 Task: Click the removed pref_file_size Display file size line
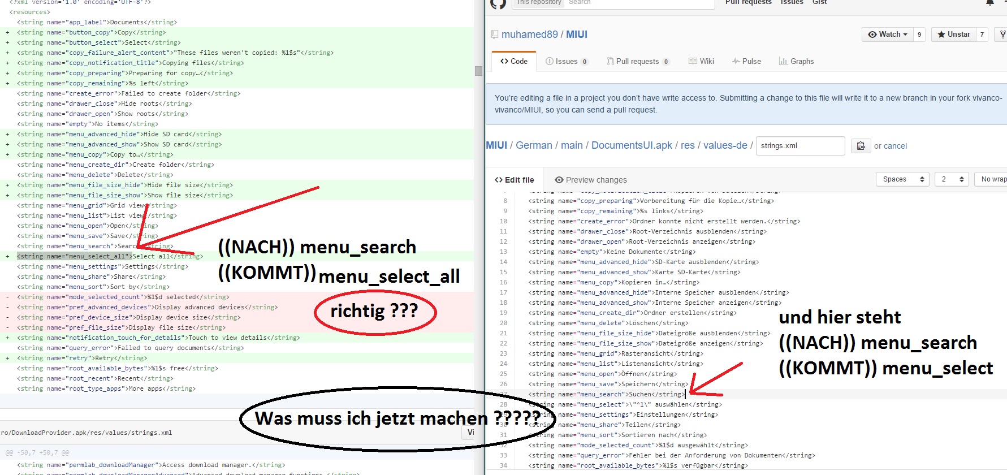(121, 327)
